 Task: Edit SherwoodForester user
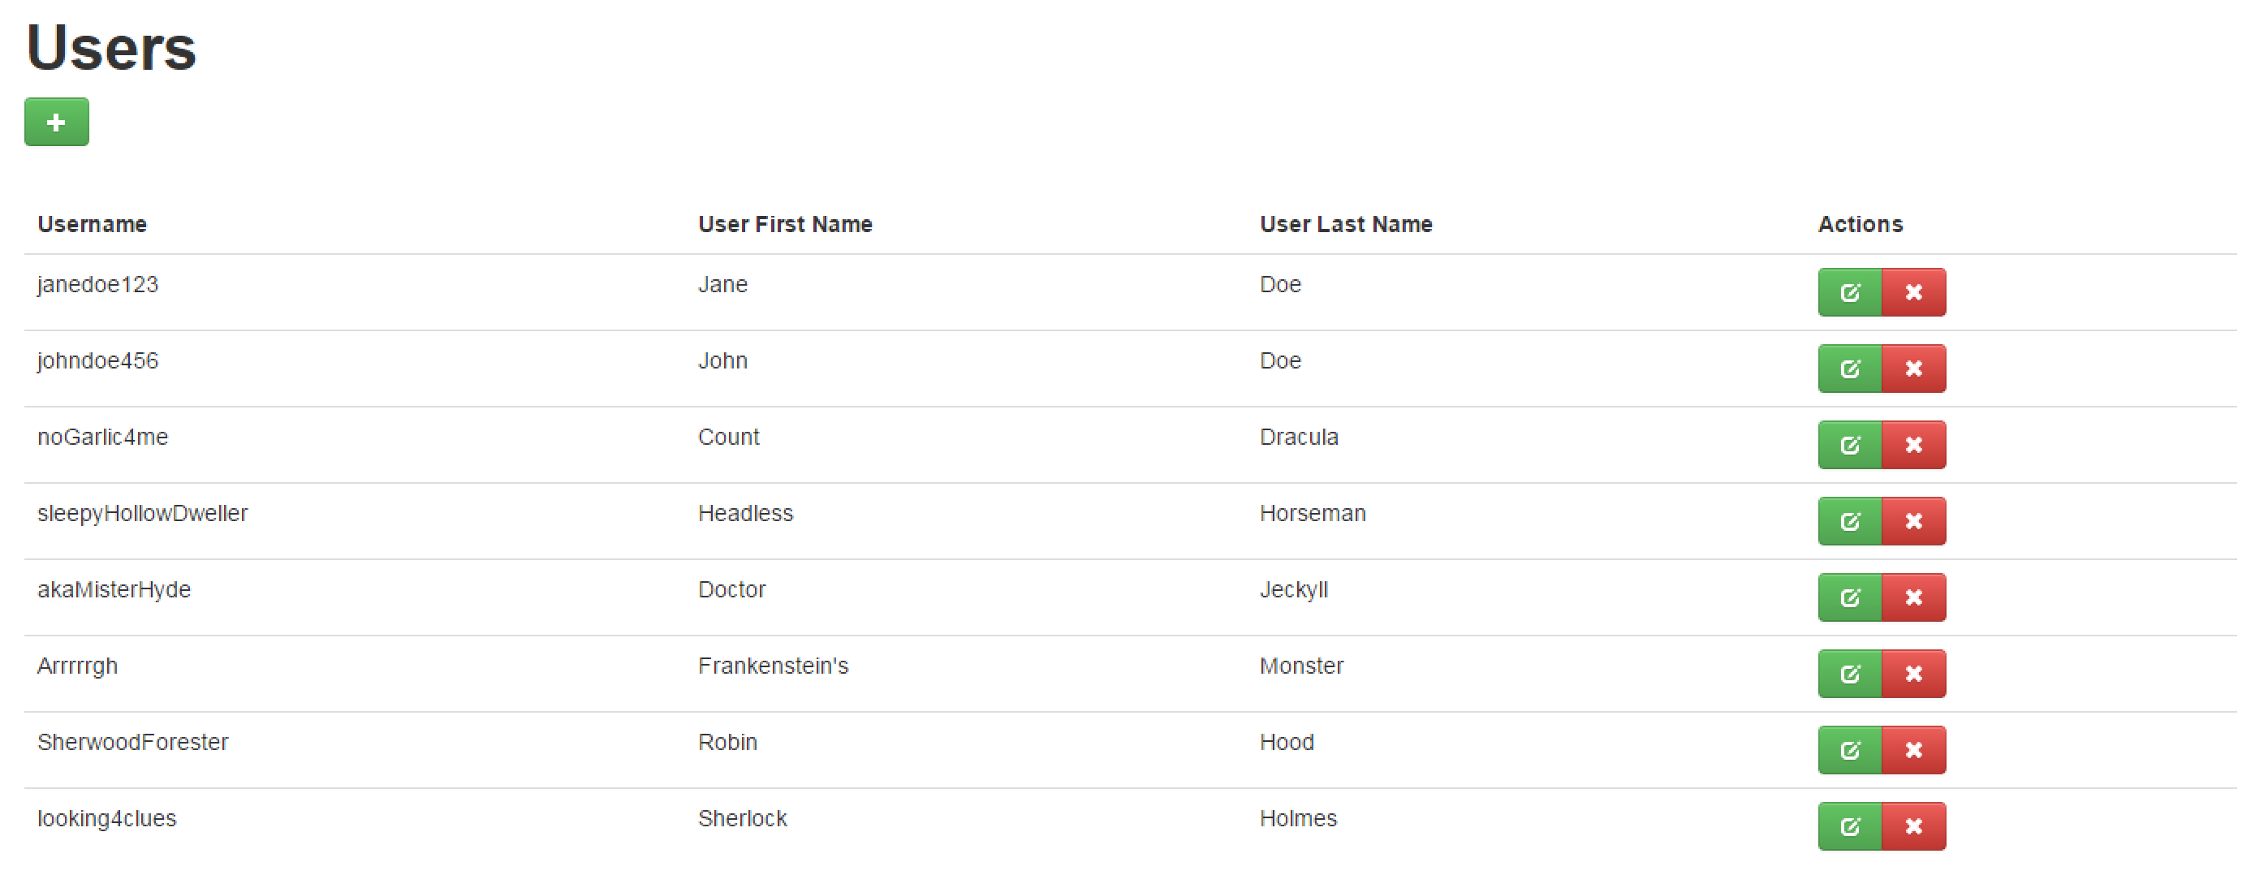[x=1850, y=750]
